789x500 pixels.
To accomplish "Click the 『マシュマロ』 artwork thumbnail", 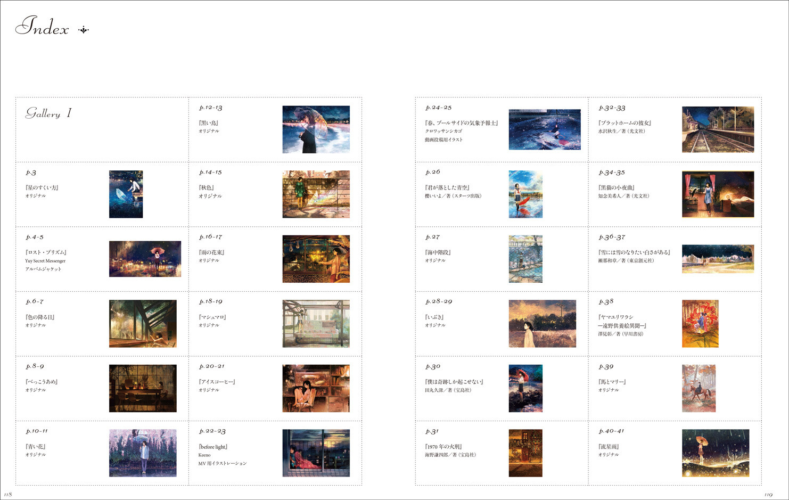I will (x=316, y=324).
